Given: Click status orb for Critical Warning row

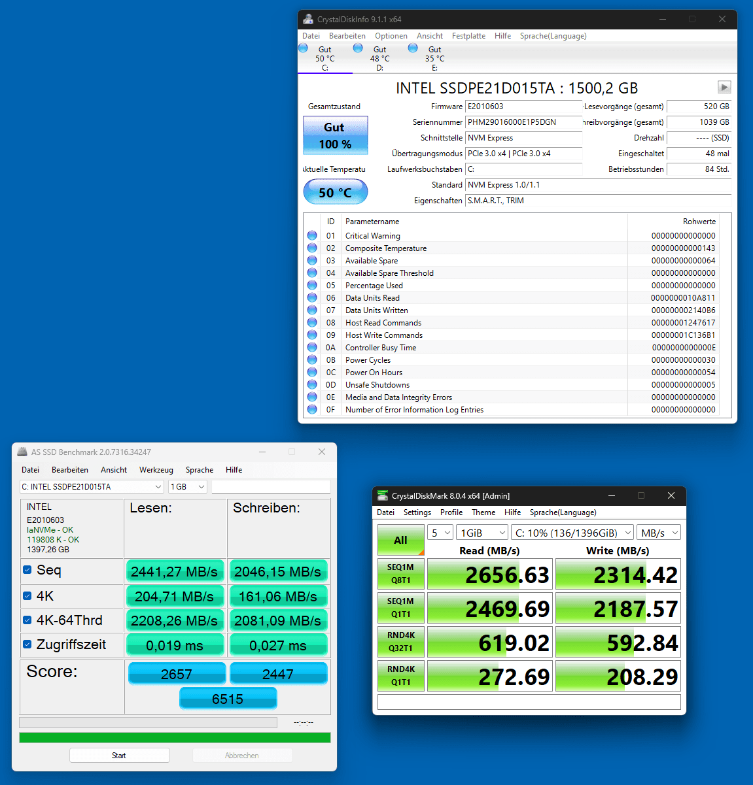Looking at the screenshot, I should click(x=312, y=235).
